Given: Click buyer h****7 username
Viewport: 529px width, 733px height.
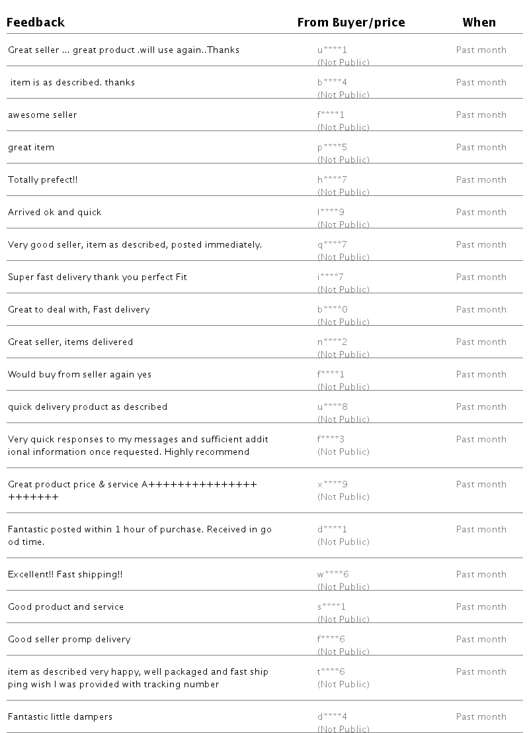Looking at the screenshot, I should pos(332,180).
